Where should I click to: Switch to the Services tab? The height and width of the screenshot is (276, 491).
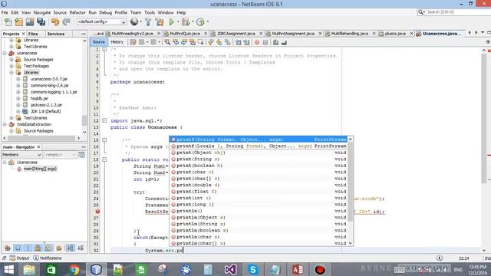click(x=56, y=34)
